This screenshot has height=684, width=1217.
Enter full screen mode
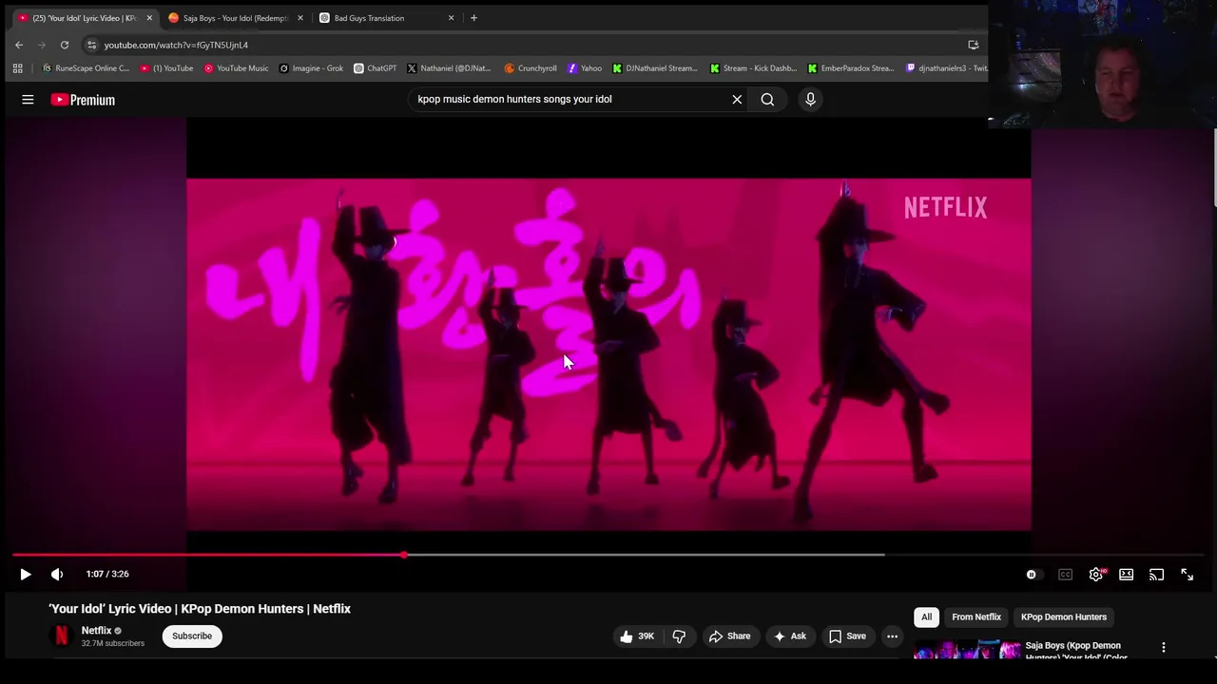click(x=1187, y=574)
